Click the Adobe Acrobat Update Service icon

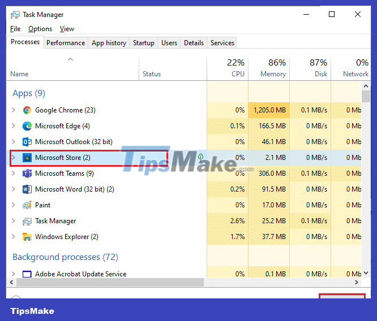point(27,274)
